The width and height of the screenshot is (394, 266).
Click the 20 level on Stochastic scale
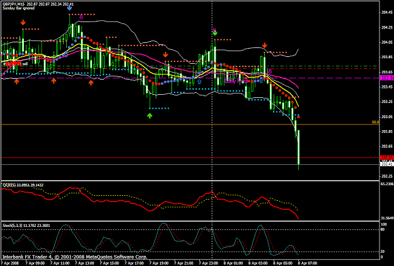click(383, 251)
